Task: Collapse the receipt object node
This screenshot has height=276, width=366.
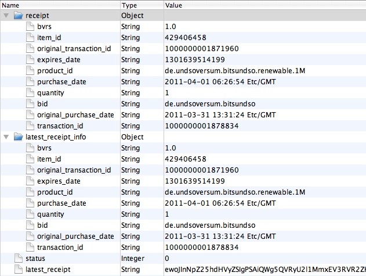Action: 6,16
